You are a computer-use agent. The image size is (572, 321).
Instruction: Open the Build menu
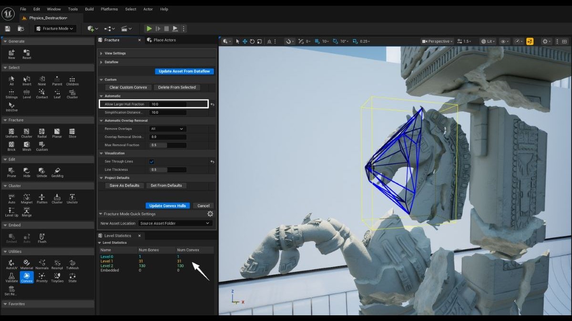tap(89, 9)
